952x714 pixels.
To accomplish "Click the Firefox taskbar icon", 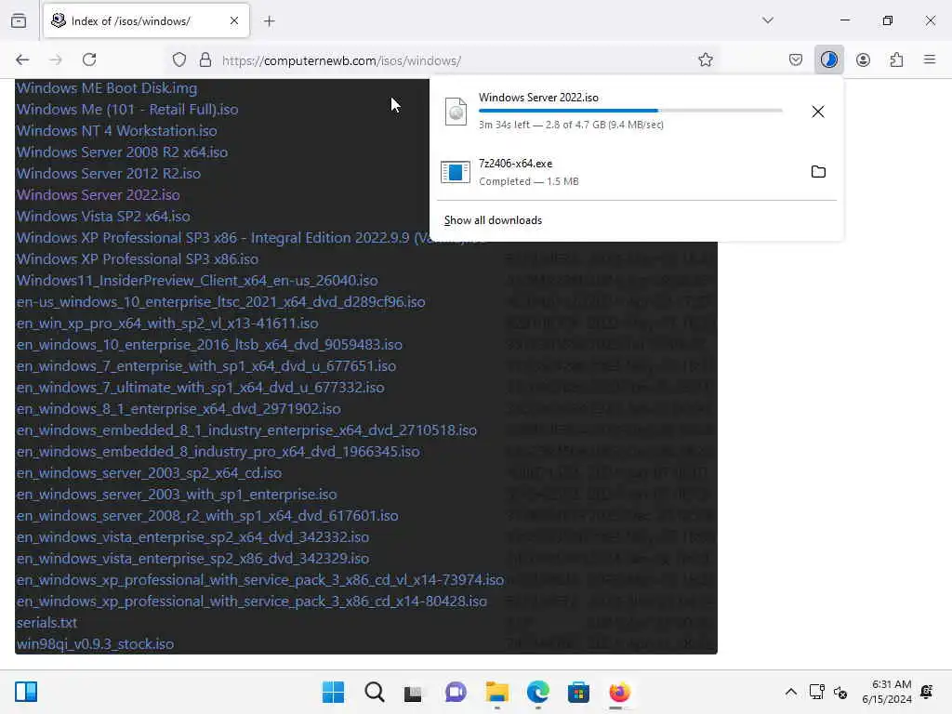I will pyautogui.click(x=620, y=692).
